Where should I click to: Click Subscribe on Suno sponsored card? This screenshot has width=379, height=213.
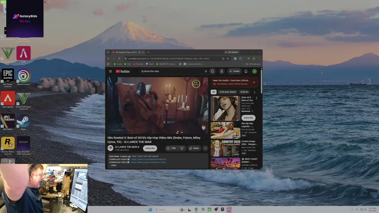point(248,118)
